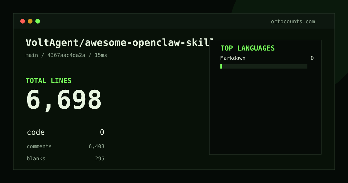This screenshot has height=183, width=348.
Task: Click the green maximize window dot
Action: 38,21
